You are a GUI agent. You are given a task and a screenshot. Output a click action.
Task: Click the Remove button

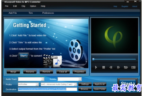(46, 72)
